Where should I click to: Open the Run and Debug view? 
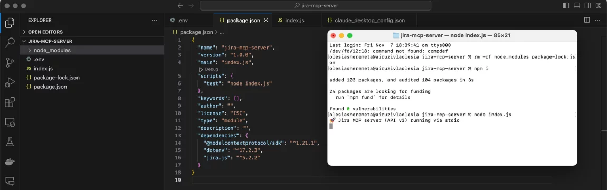(x=10, y=82)
